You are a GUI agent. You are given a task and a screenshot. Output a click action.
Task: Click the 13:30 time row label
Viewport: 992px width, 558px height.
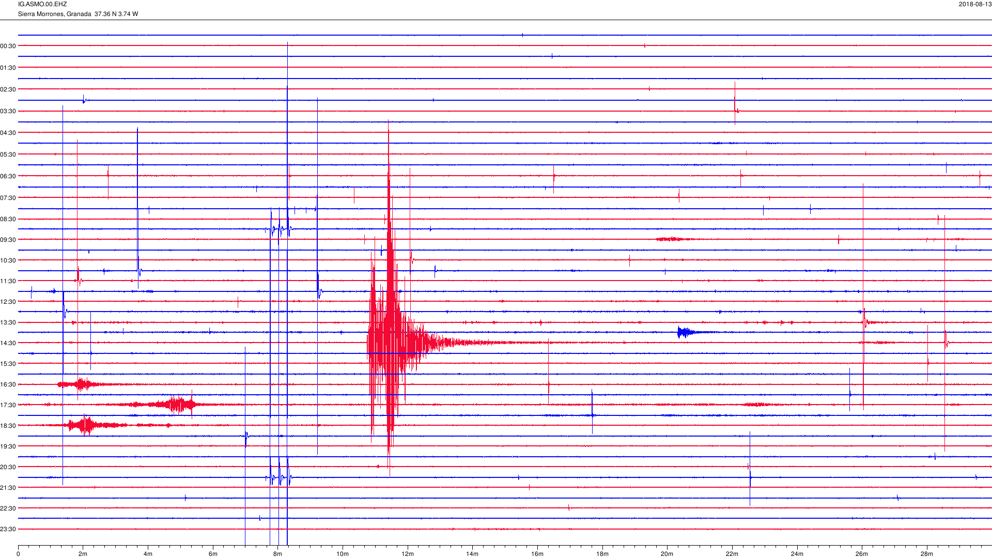8,322
